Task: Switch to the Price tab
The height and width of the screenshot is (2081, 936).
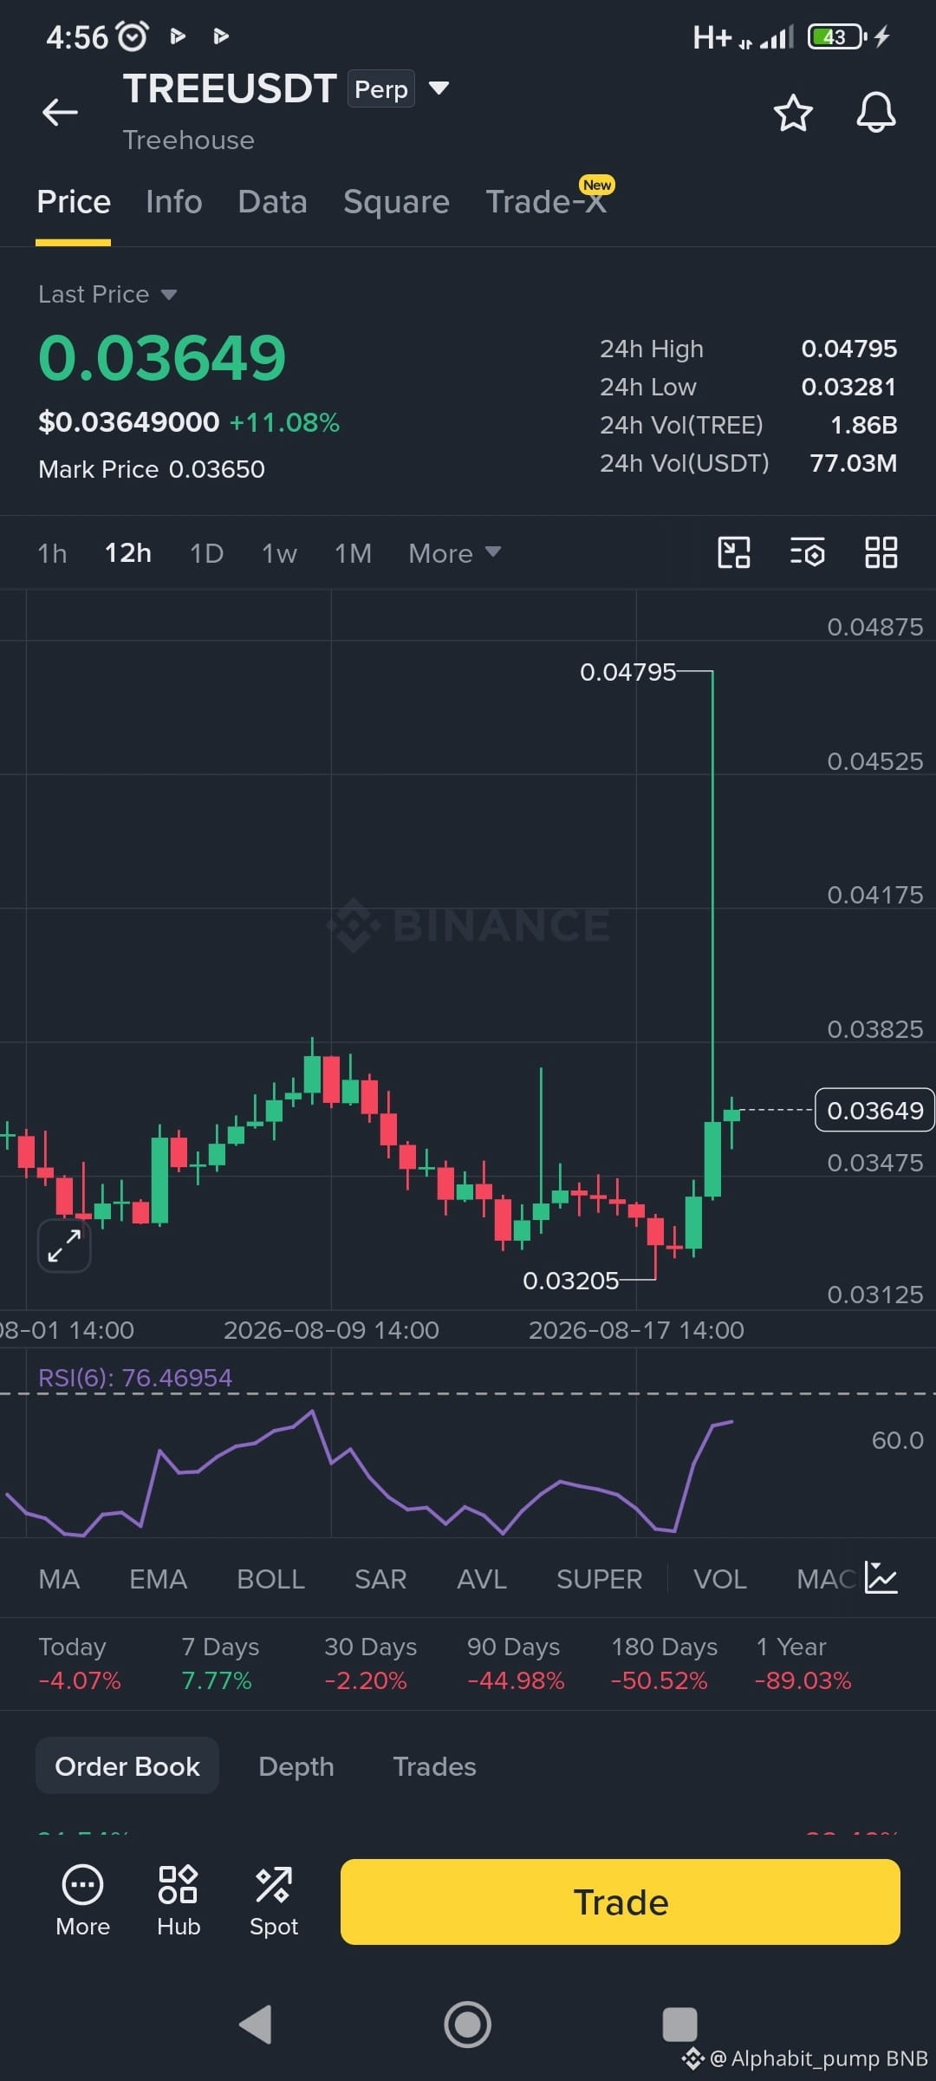Action: [74, 202]
